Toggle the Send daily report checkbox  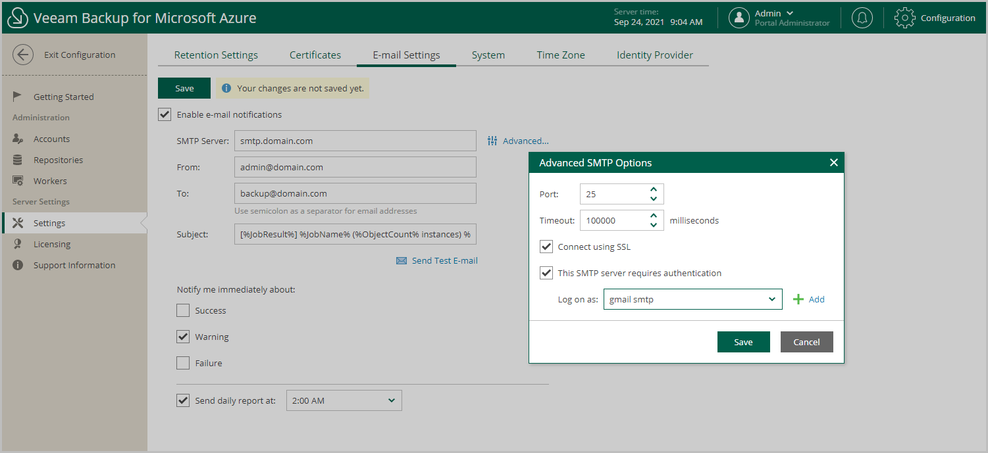(x=183, y=400)
